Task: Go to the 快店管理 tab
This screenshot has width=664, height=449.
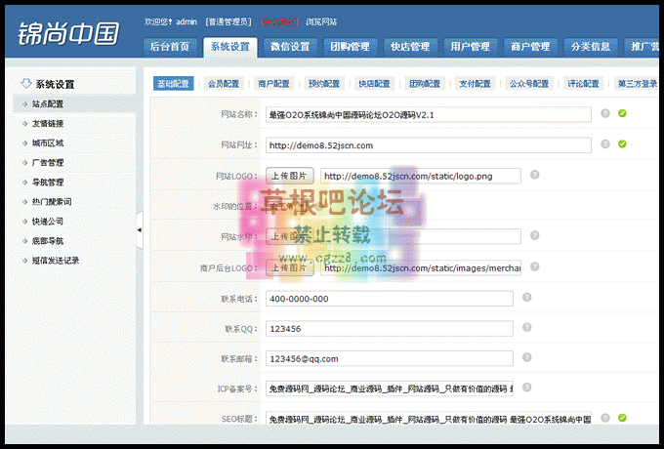Action: pos(410,47)
